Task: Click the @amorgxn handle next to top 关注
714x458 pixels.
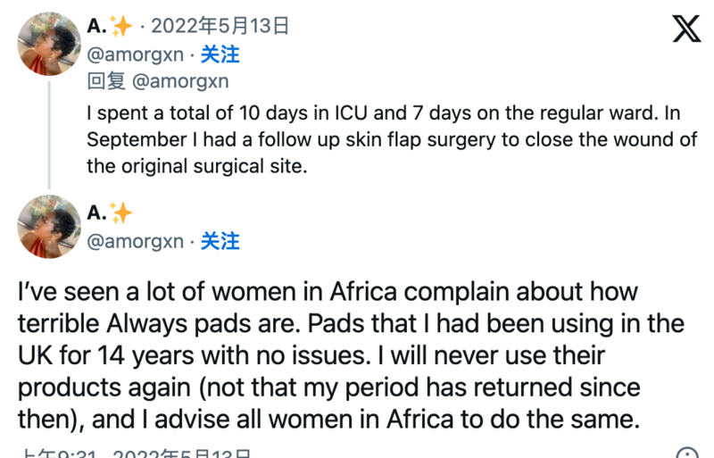Action: coord(135,54)
